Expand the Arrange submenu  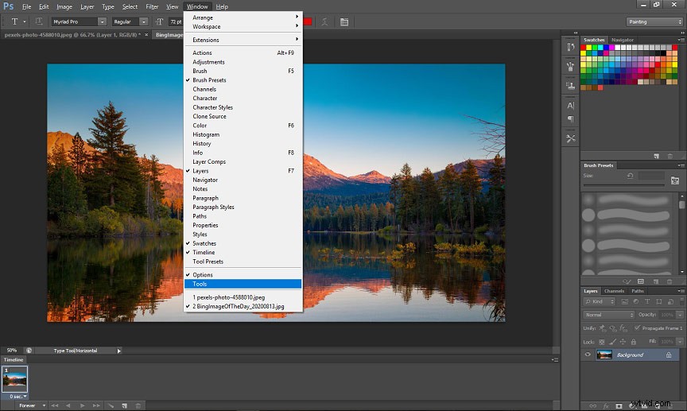243,17
